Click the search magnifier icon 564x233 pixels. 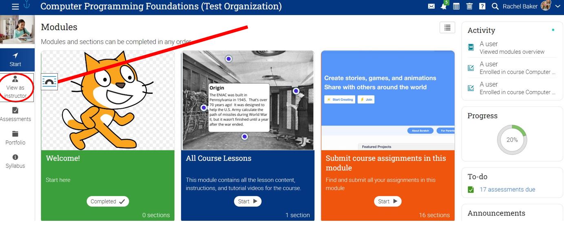[x=495, y=7]
